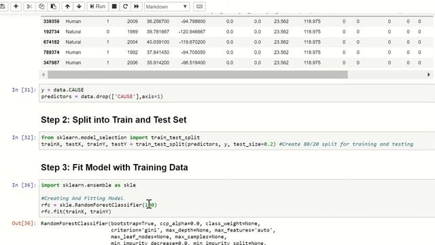Click the save notebook icon
435x245 pixels.
(x=3, y=6)
